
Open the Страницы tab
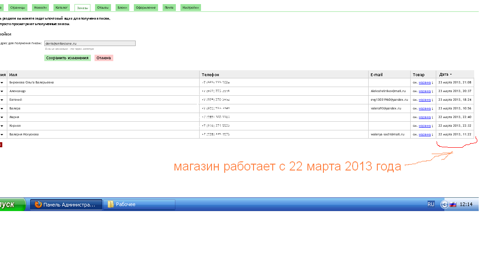point(17,8)
